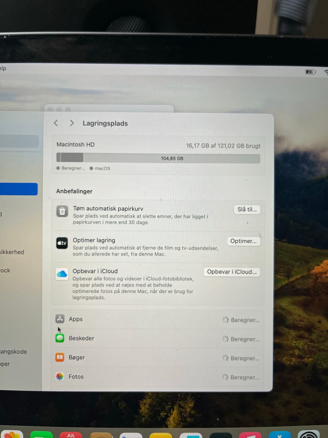This screenshot has width=328, height=438.
Task: Click the orange Bøger book icon
Action: (60, 357)
